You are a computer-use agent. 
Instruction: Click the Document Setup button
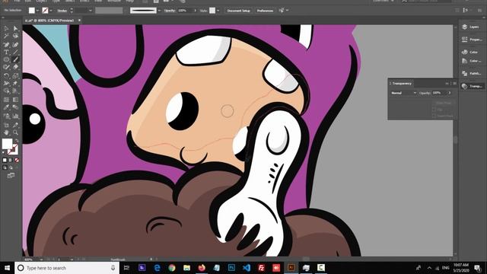[238, 11]
